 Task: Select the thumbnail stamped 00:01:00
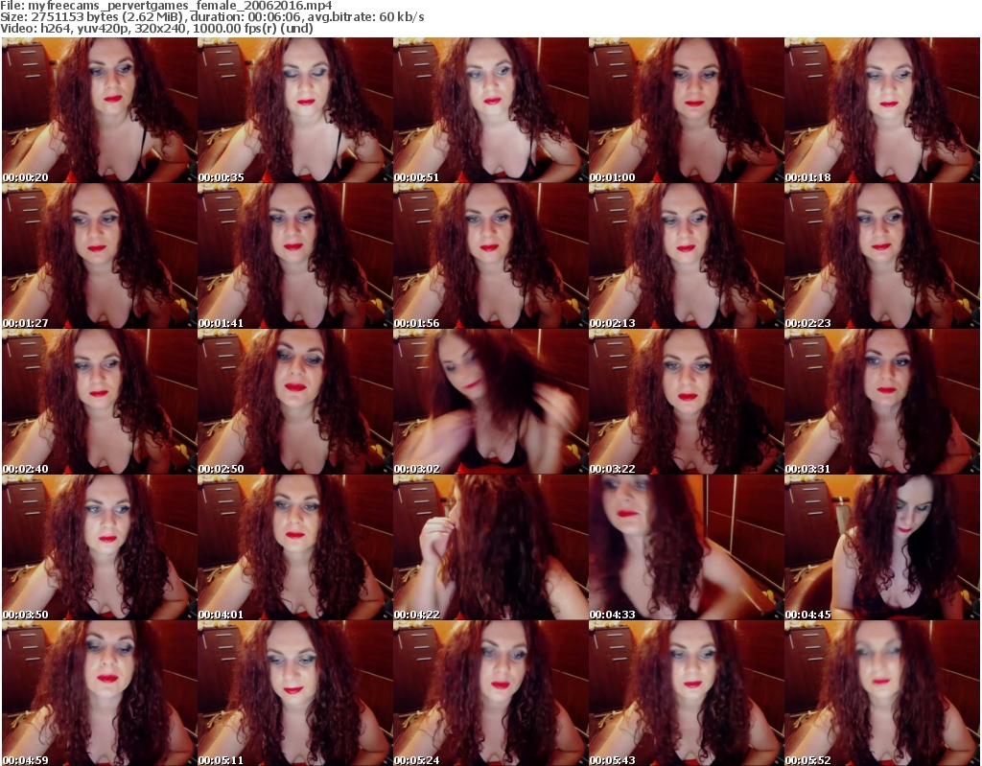pos(687,110)
